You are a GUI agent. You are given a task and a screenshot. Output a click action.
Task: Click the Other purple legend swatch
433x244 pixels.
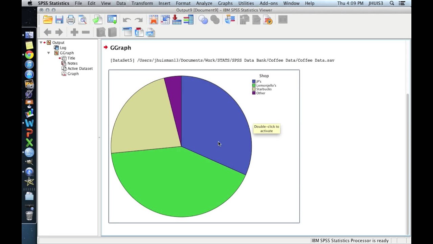point(254,93)
